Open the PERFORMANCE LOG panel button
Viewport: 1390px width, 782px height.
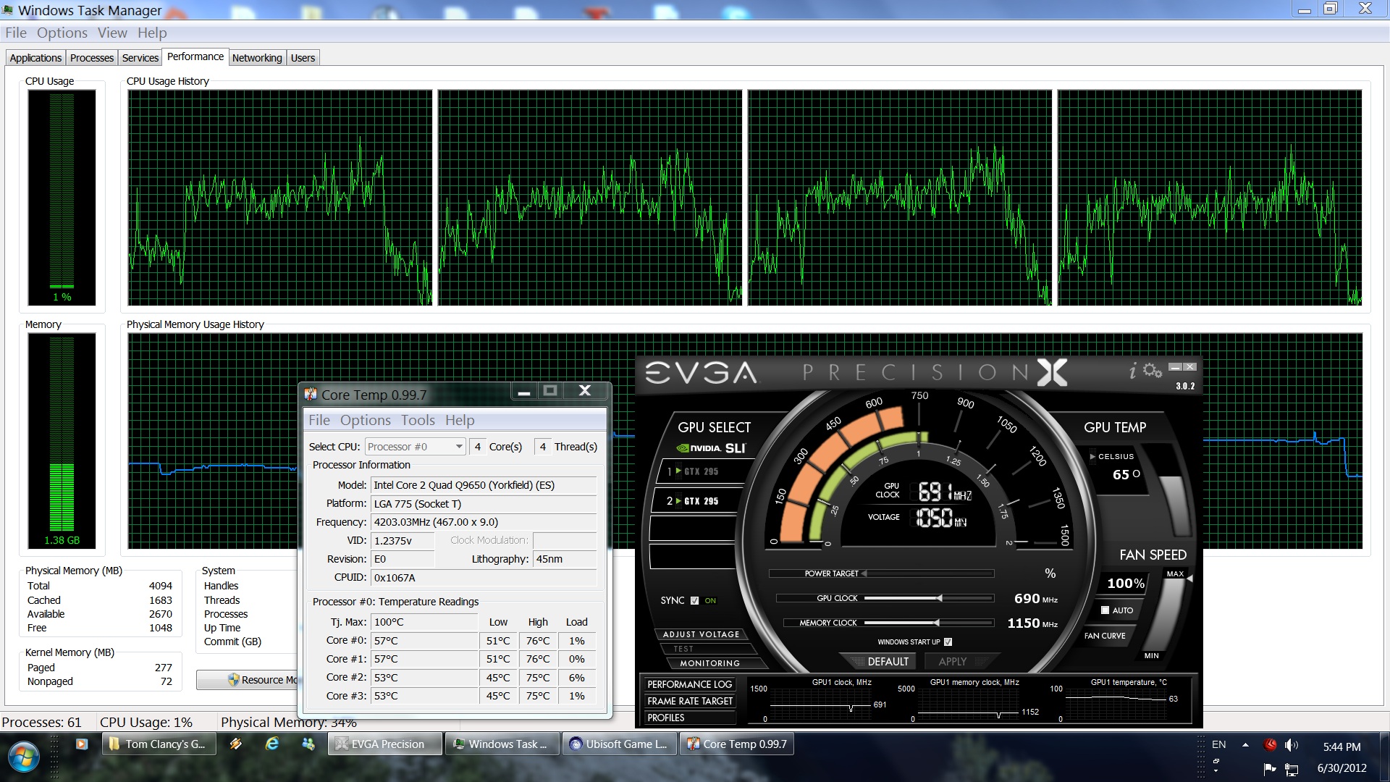(x=689, y=684)
